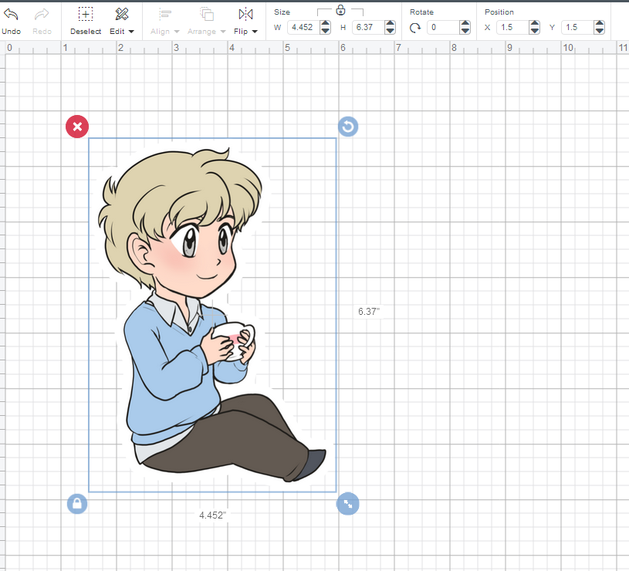The image size is (629, 571).
Task: Increase Y position with up stepper
Action: click(x=600, y=24)
